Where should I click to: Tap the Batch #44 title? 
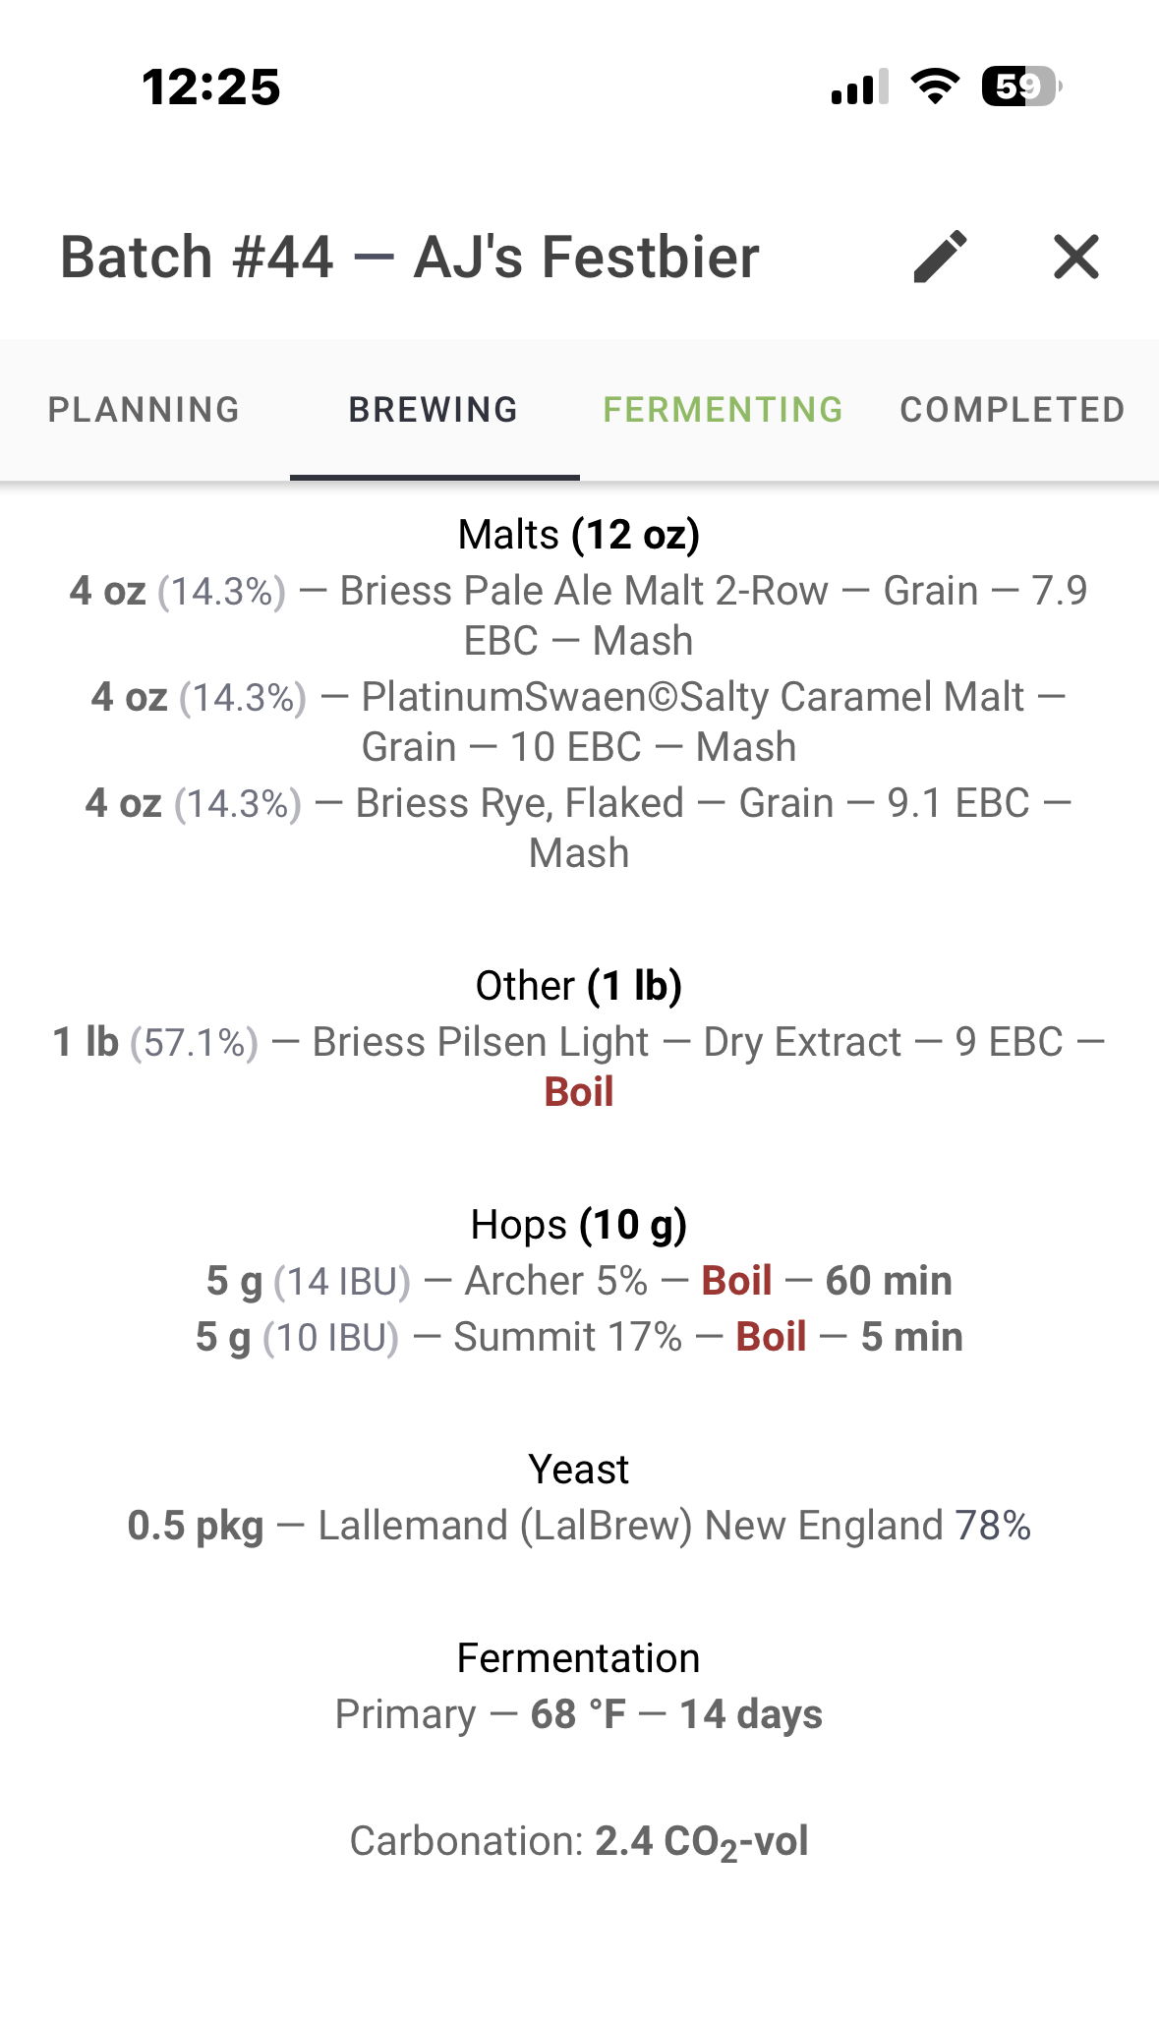coord(410,258)
